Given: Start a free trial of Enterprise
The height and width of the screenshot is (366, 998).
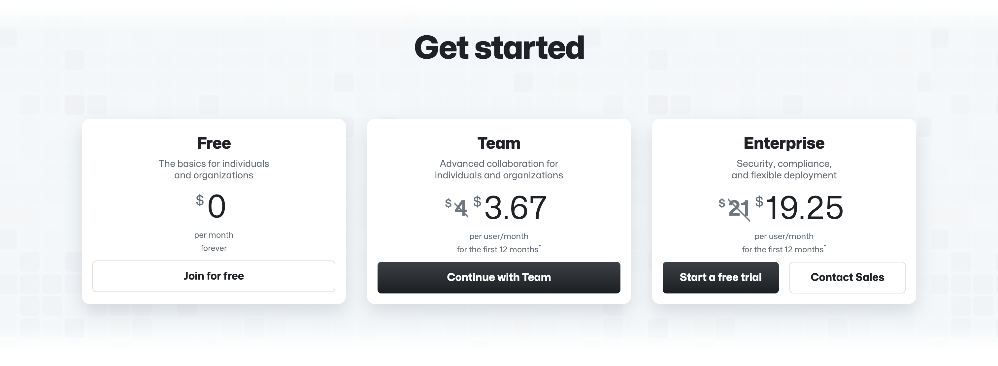Looking at the screenshot, I should click(x=720, y=277).
